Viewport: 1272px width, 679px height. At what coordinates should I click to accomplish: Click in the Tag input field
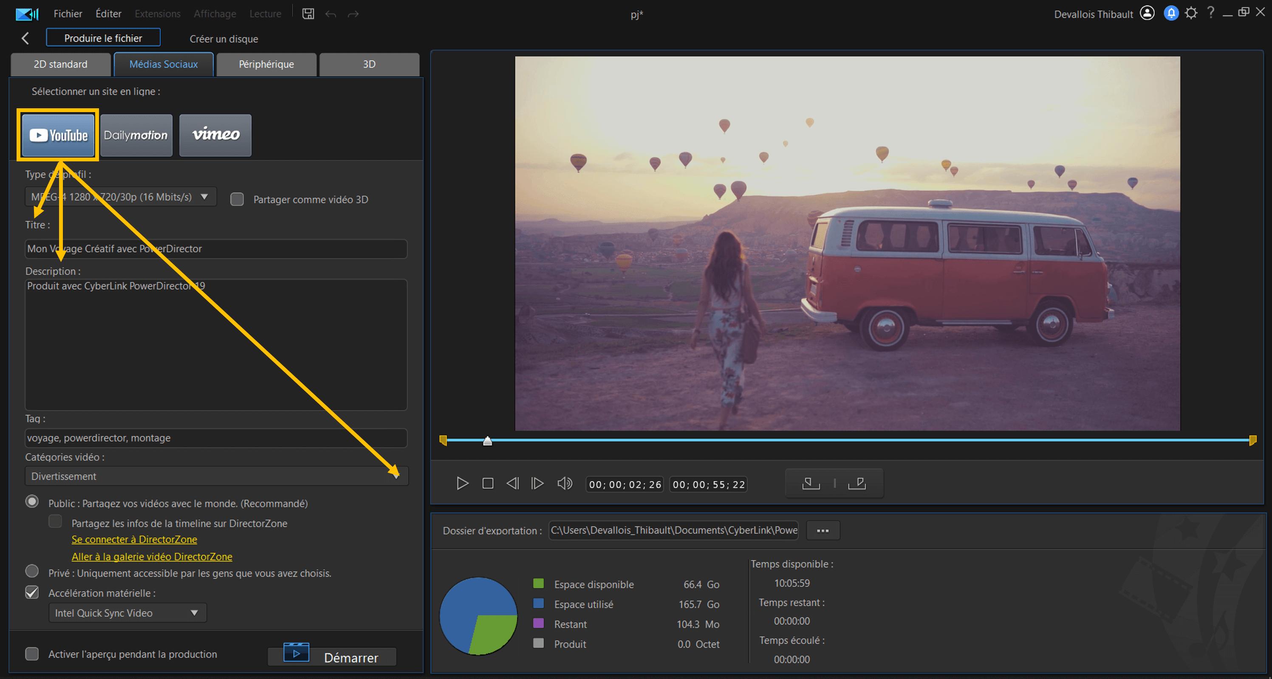pyautogui.click(x=216, y=438)
